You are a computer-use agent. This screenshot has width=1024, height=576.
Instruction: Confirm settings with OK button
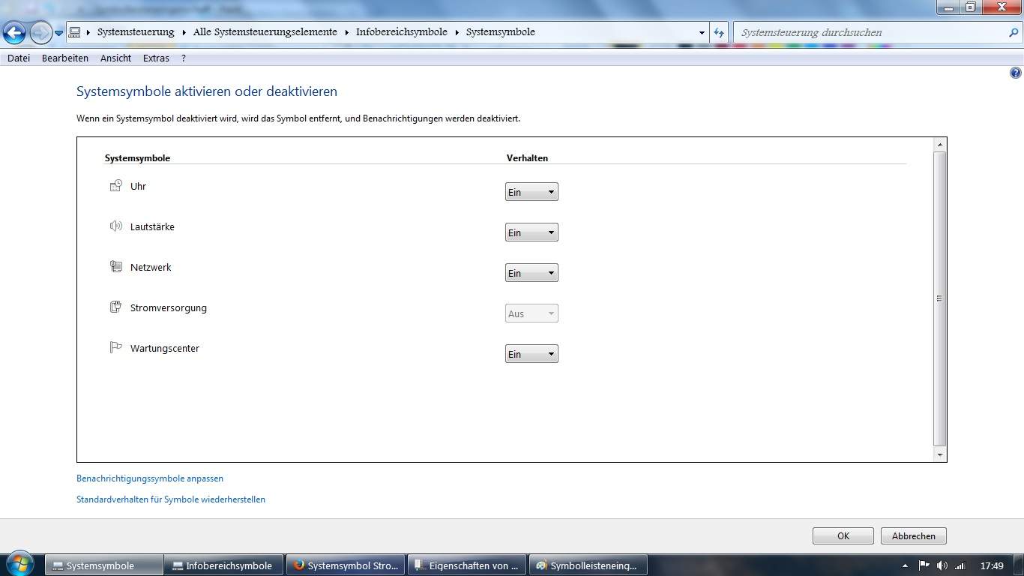(843, 535)
